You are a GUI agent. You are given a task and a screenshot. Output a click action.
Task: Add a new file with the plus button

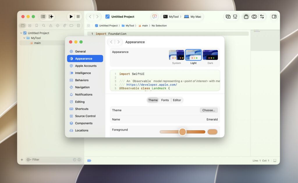pos(22,160)
